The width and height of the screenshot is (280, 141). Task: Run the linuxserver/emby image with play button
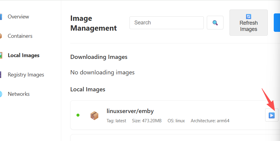point(271,115)
